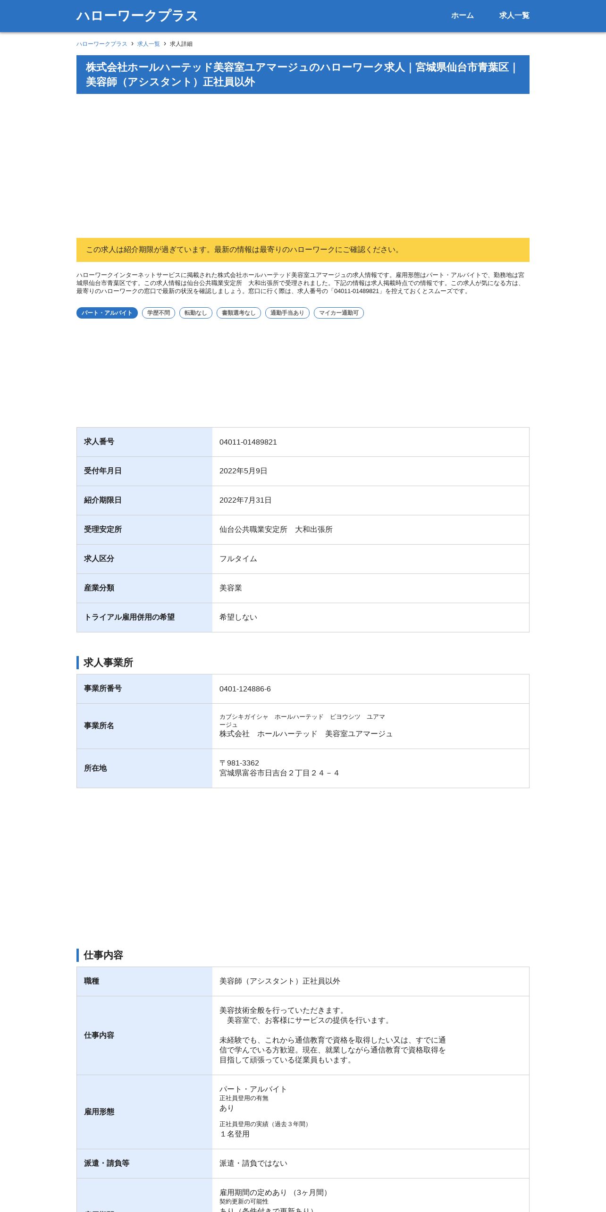Screen dimensions: 606x1212
Task: Click 美容師（アシスタント）正社員以外 value
Action: [280, 981]
